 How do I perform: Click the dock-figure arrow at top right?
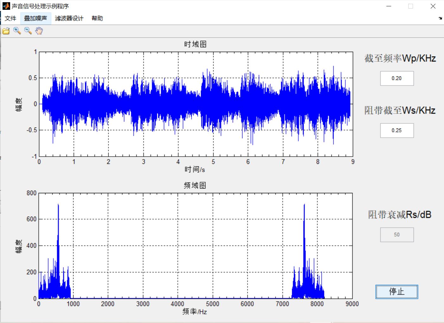(x=441, y=19)
